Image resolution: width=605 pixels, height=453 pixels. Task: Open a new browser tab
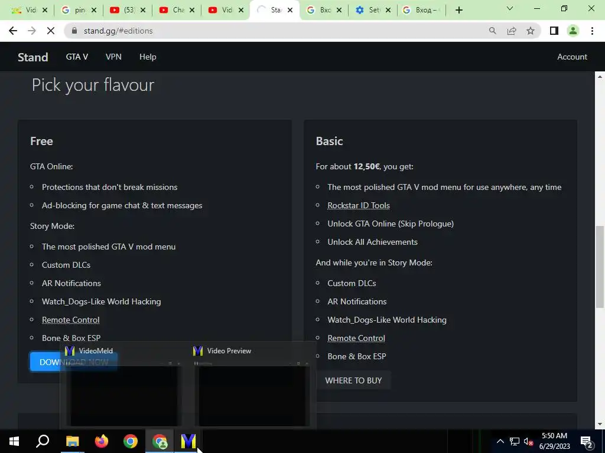(x=458, y=10)
